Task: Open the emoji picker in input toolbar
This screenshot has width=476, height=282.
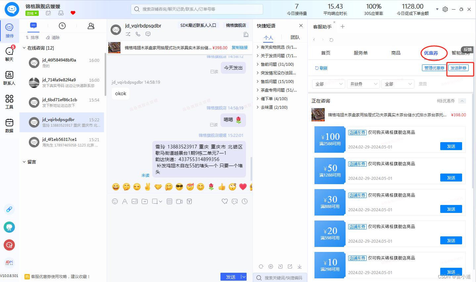Action: 115,201
